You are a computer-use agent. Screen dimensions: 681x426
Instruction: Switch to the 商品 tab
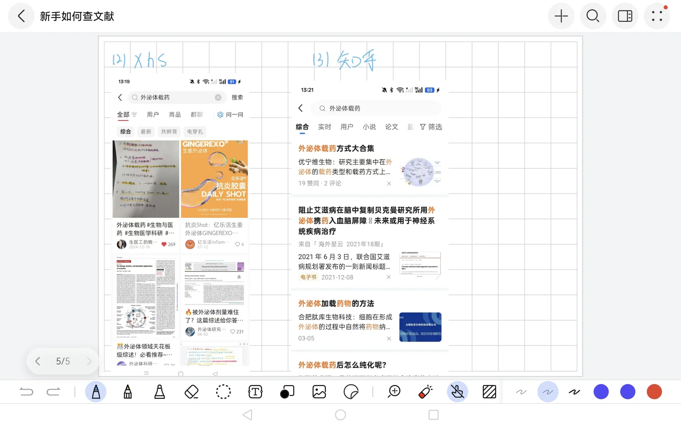175,115
